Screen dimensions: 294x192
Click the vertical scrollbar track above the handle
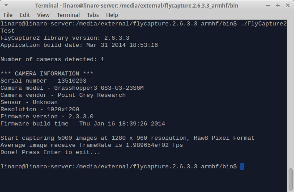pyautogui.click(x=290, y=94)
